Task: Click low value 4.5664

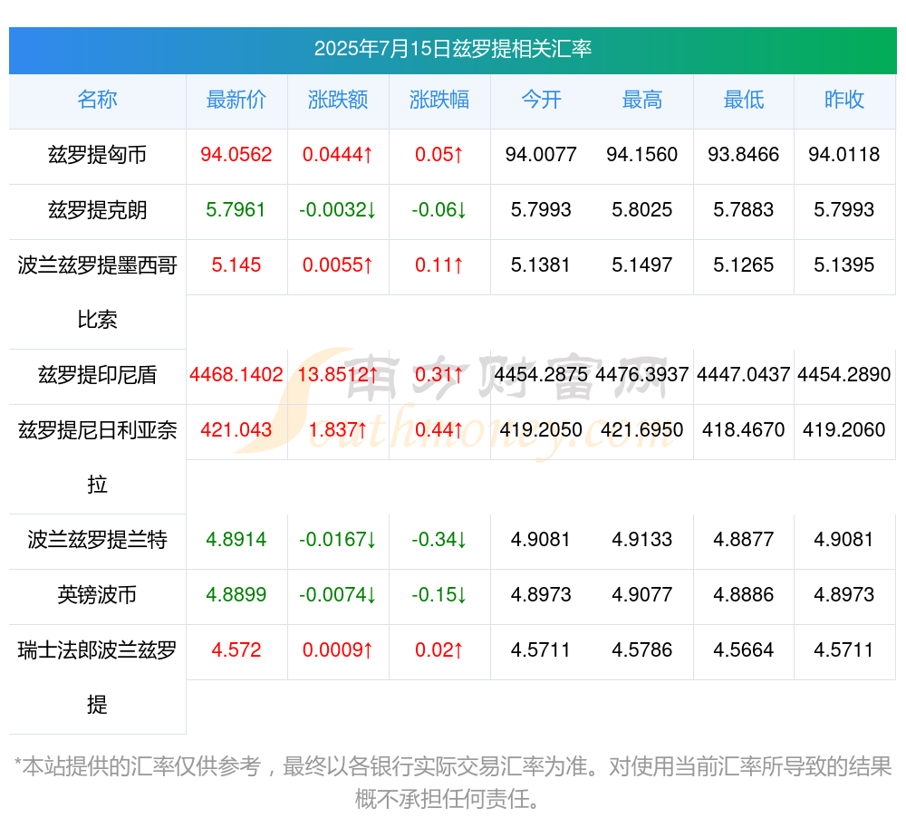Action: pos(744,649)
